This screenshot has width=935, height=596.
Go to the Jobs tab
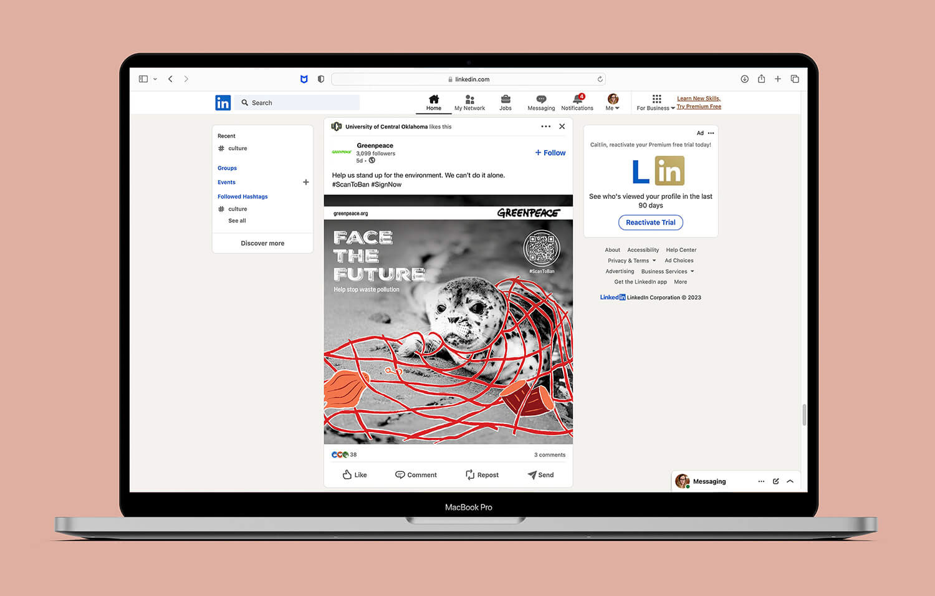506,103
